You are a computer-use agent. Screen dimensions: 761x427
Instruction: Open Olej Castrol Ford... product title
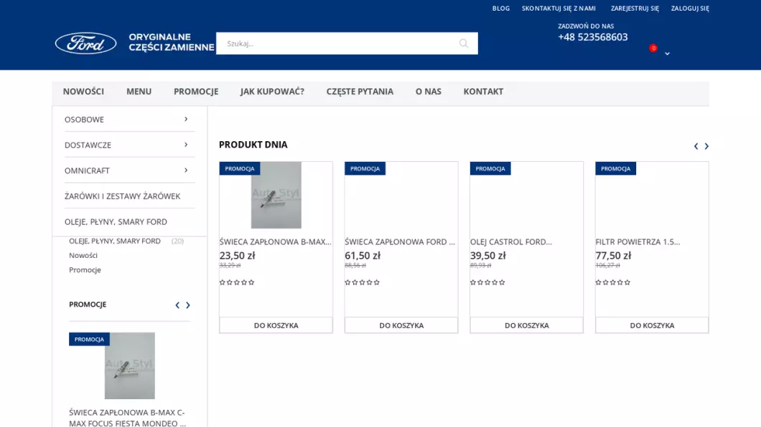[x=511, y=241]
